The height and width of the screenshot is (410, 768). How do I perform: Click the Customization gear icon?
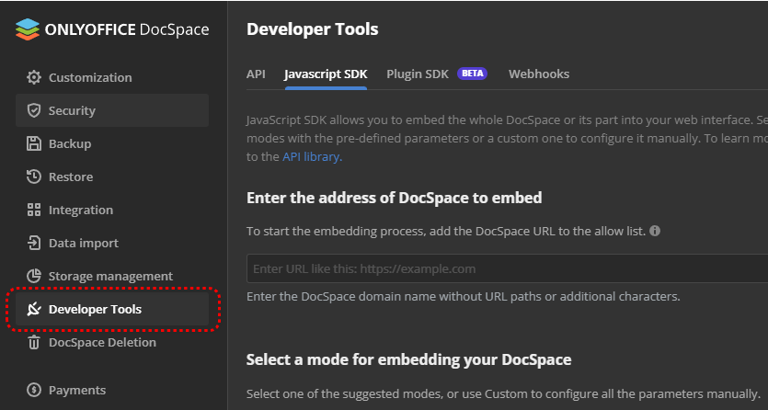34,77
